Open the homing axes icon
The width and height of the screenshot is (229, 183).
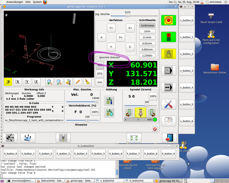coord(10,138)
